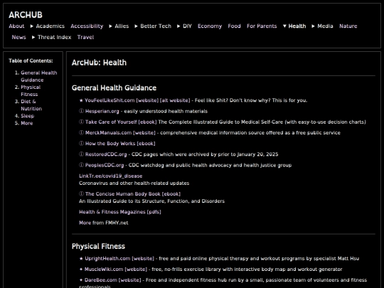The height and width of the screenshot is (288, 384).
Task: Click the info icon beside Hesperian.org
Action: (x=81, y=111)
